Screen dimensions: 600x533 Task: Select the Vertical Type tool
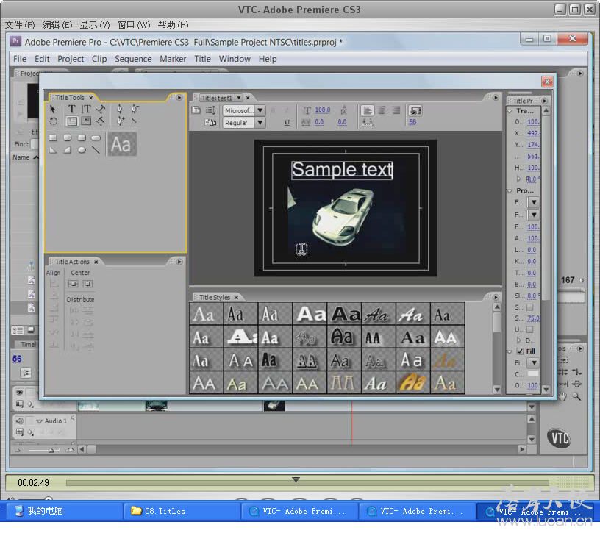click(x=86, y=110)
